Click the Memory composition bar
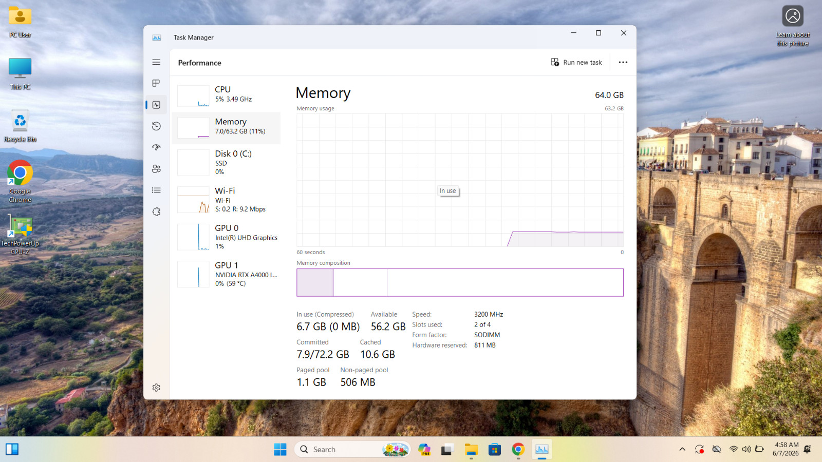 coord(460,282)
